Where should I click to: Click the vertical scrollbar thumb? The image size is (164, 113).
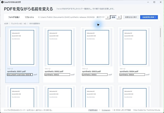point(160,33)
